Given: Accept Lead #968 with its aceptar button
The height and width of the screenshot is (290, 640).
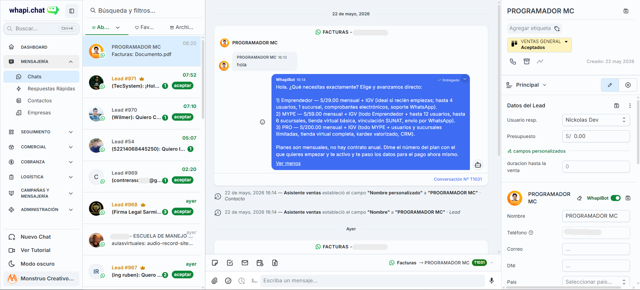Looking at the screenshot, I should pyautogui.click(x=182, y=212).
